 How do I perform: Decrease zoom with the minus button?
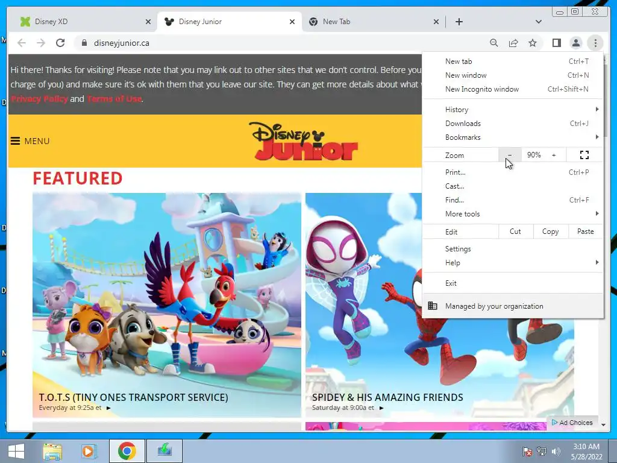tap(510, 155)
